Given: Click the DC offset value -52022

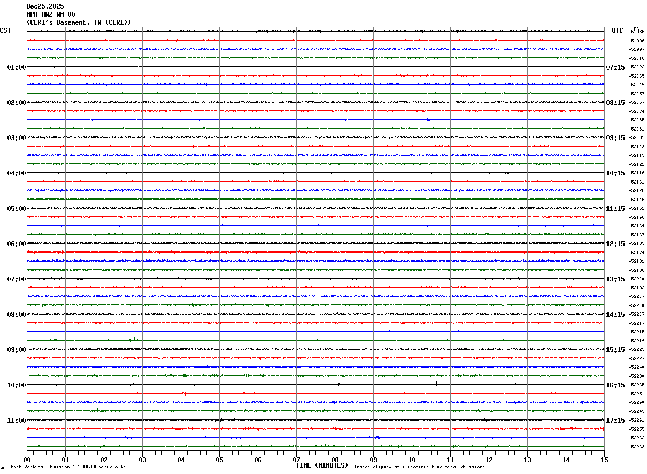Looking at the screenshot, I should 636,67.
